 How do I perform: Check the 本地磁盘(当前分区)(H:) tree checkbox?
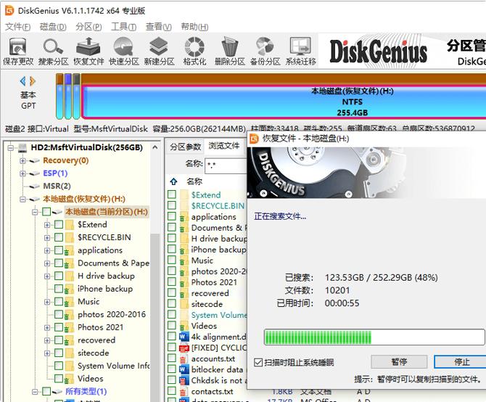pyautogui.click(x=46, y=212)
